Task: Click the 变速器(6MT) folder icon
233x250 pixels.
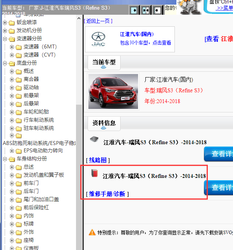Action: pyautogui.click(x=19, y=47)
